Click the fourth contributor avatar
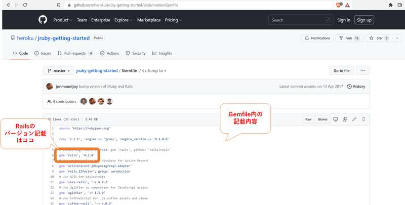The image size is (405, 205). pos(109,101)
